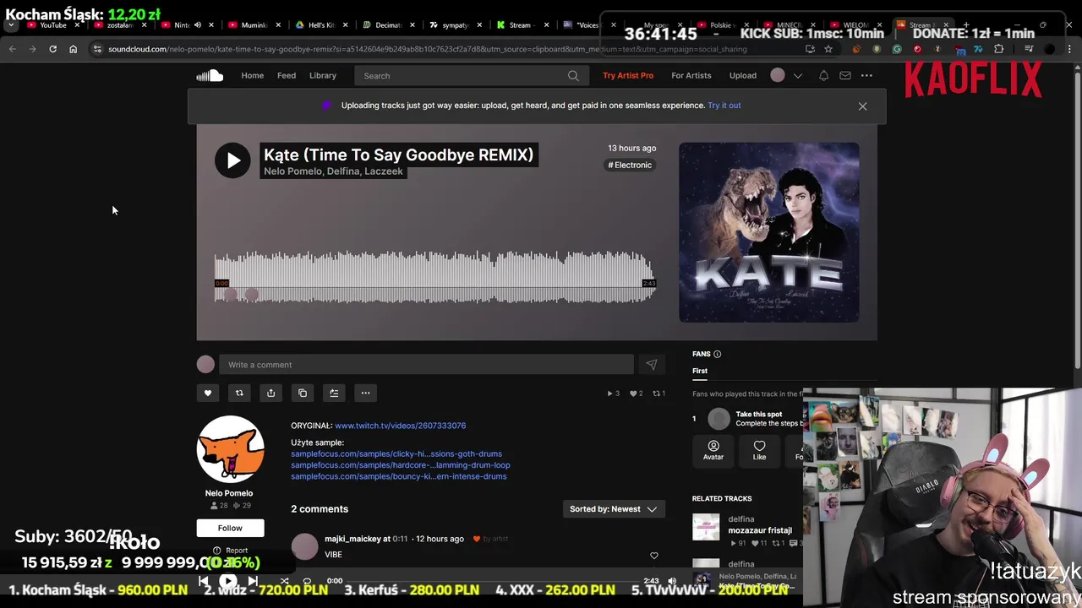
Task: Skip to next track in player
Action: pyautogui.click(x=253, y=581)
